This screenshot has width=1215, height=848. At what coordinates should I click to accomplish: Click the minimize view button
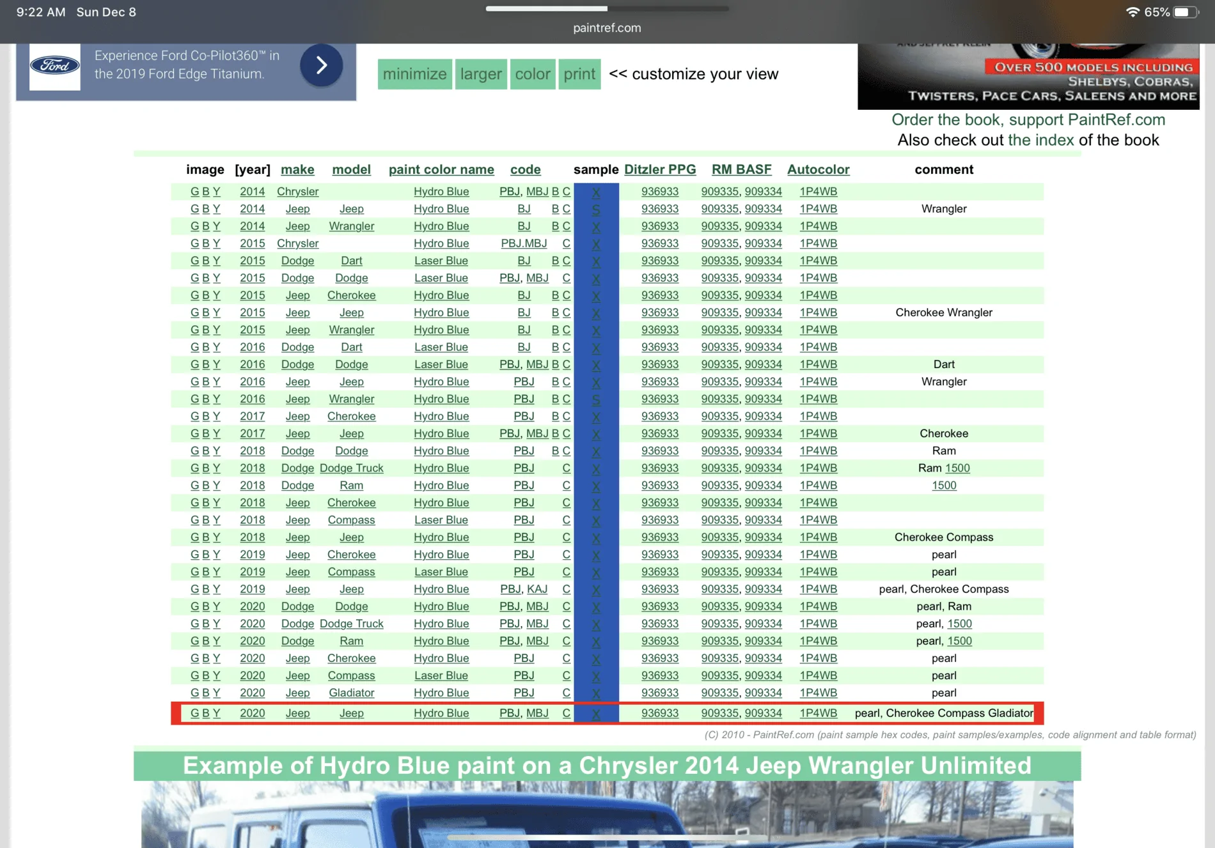tap(415, 74)
